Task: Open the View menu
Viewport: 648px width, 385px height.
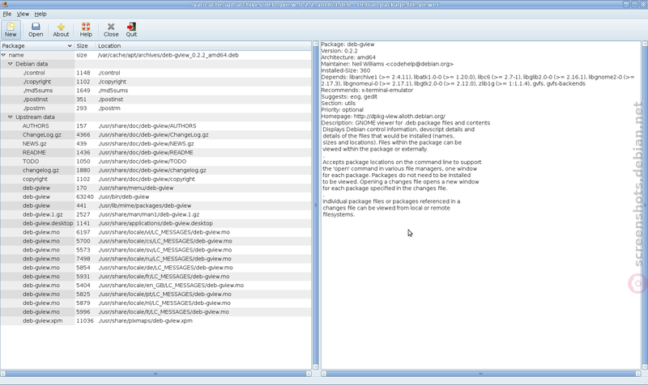Action: point(23,14)
